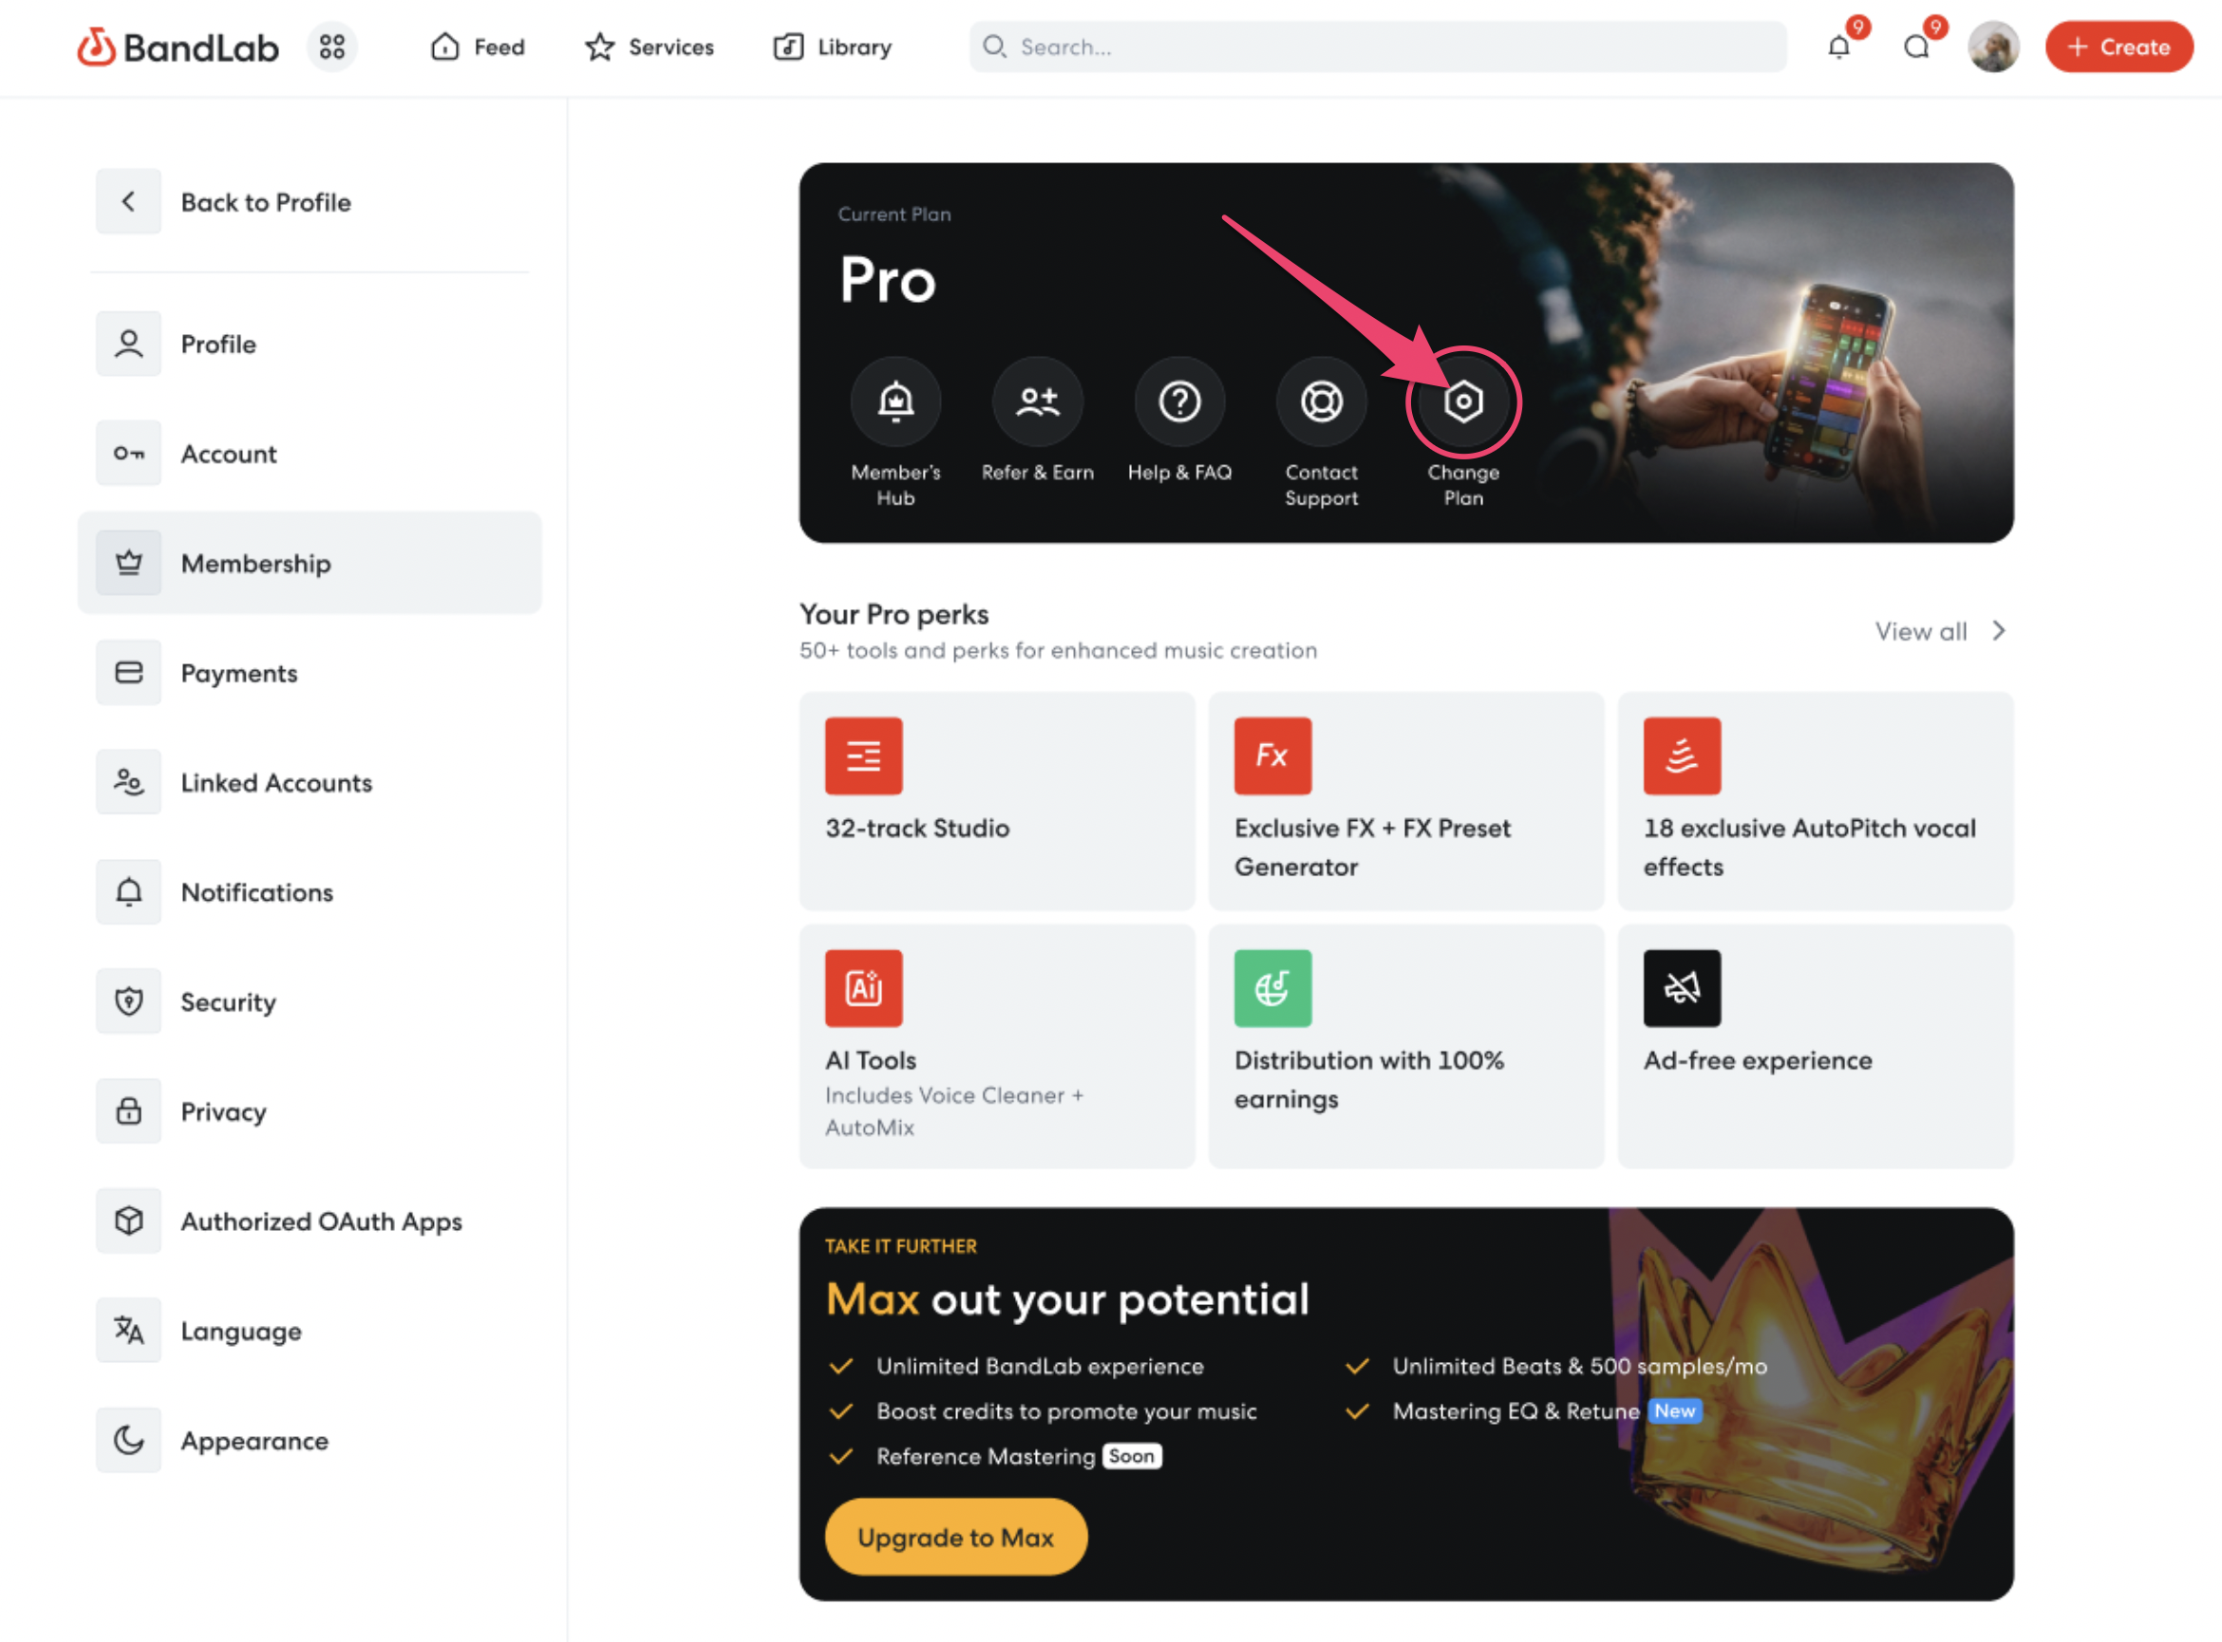Click the Appearance label in sidebar

pos(254,1440)
